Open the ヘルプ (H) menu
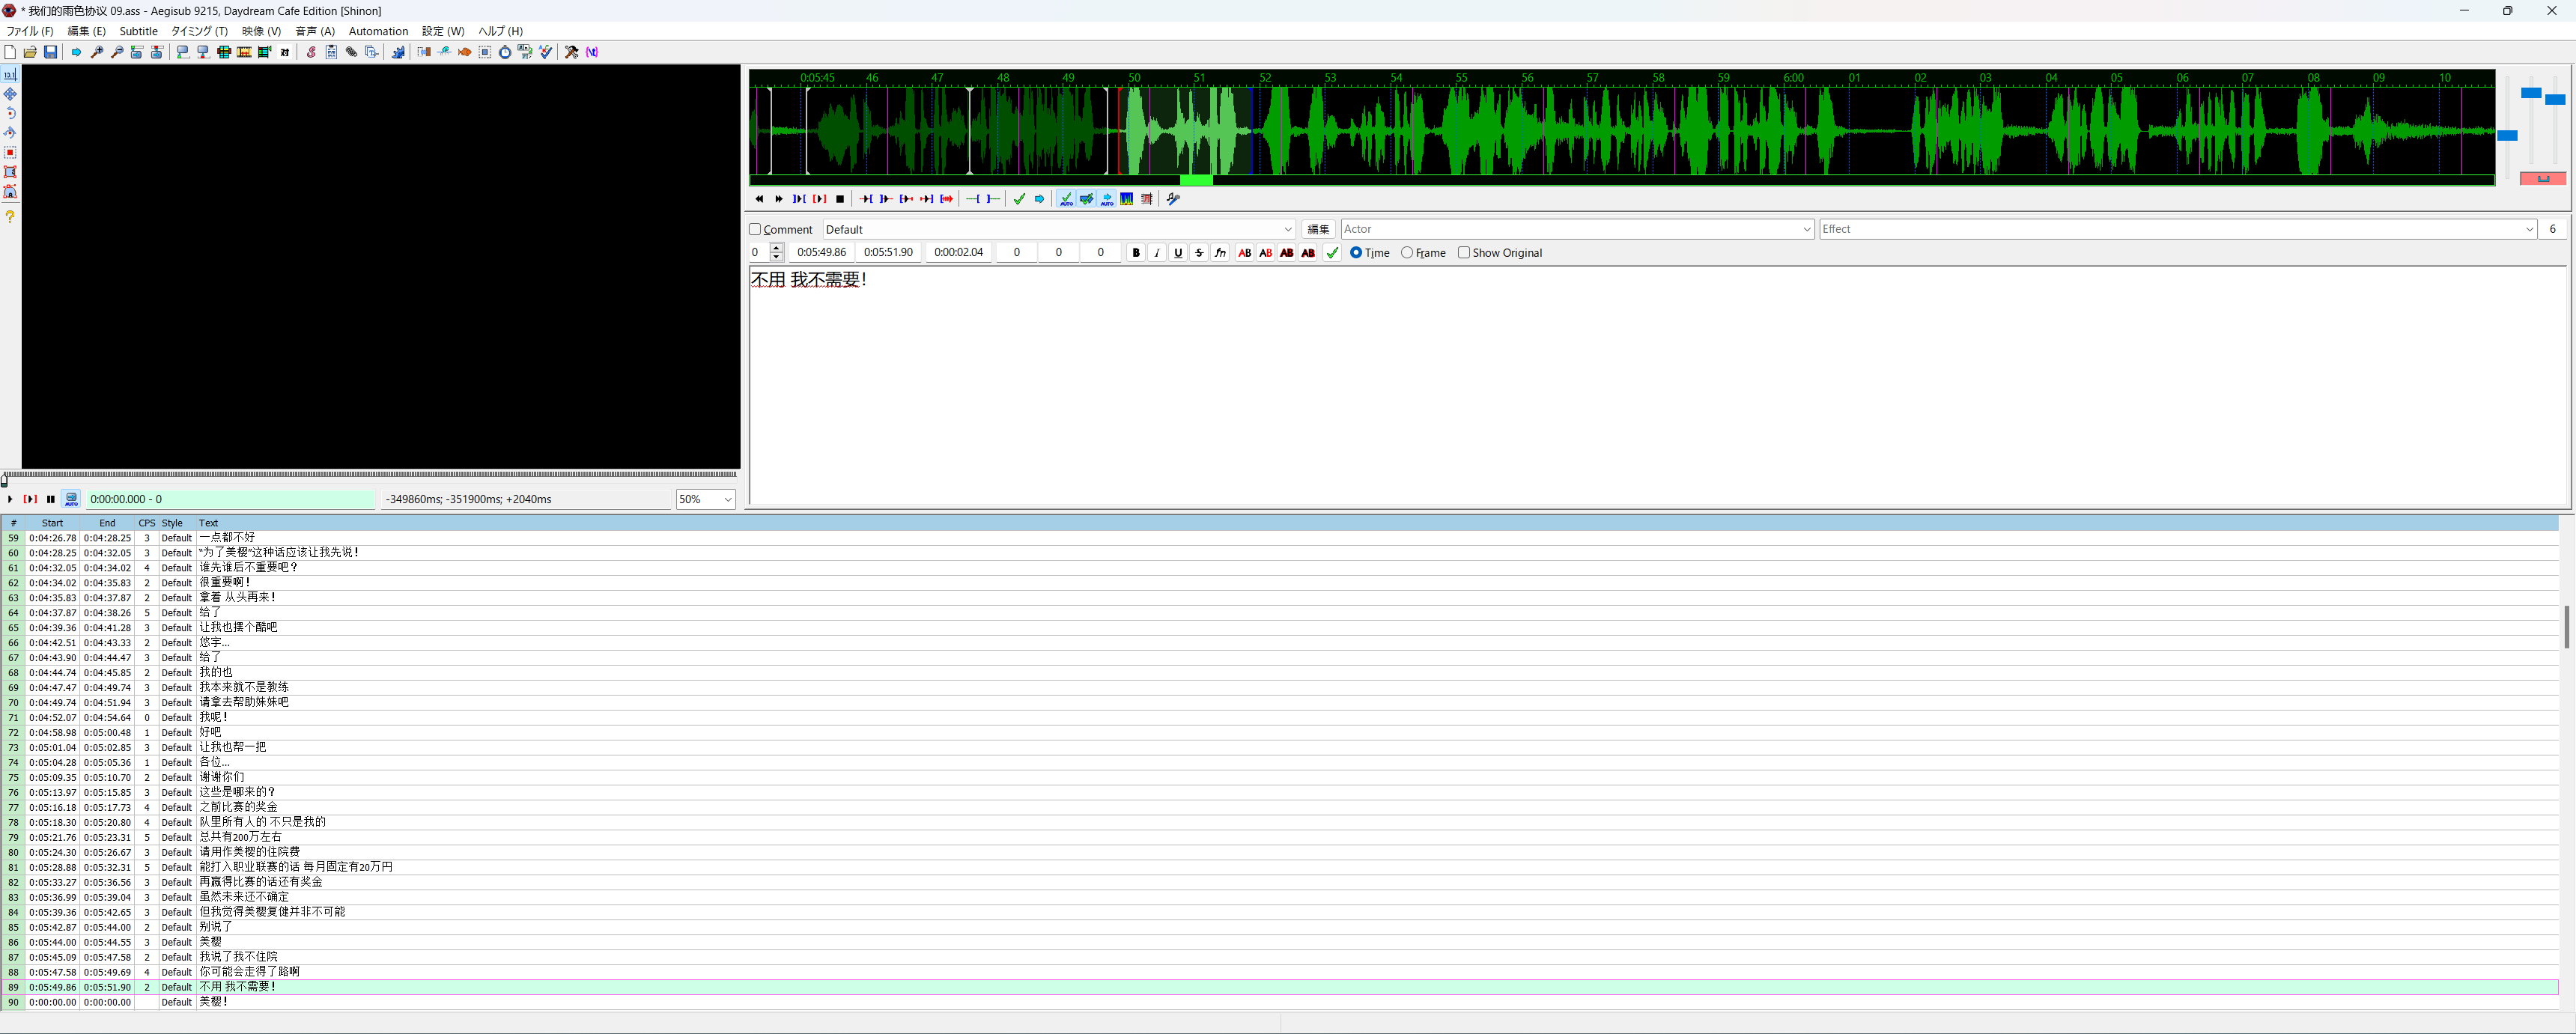The image size is (2576, 1034). [501, 31]
